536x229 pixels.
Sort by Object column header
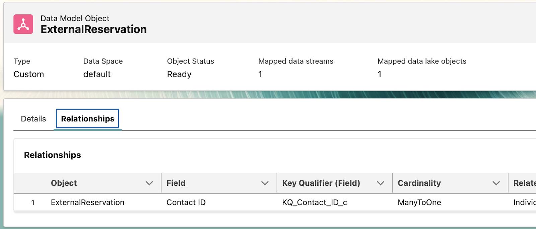point(64,183)
